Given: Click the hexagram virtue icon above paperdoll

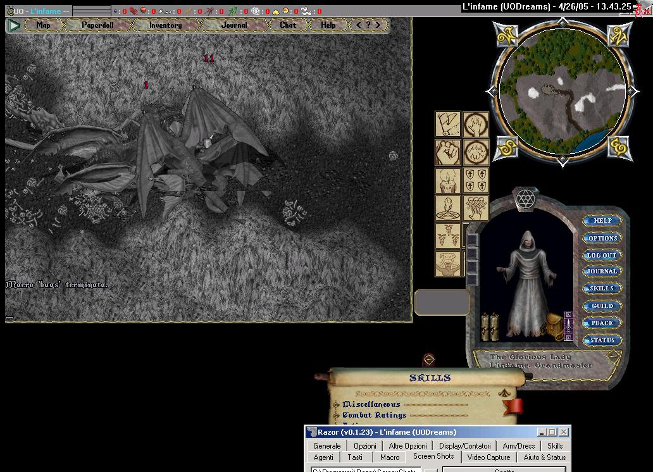Looking at the screenshot, I should [525, 199].
